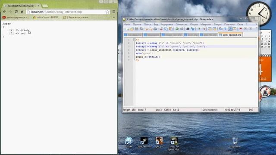
Task: Open the Запуск menu in Notepad++
Action: click(x=217, y=25)
